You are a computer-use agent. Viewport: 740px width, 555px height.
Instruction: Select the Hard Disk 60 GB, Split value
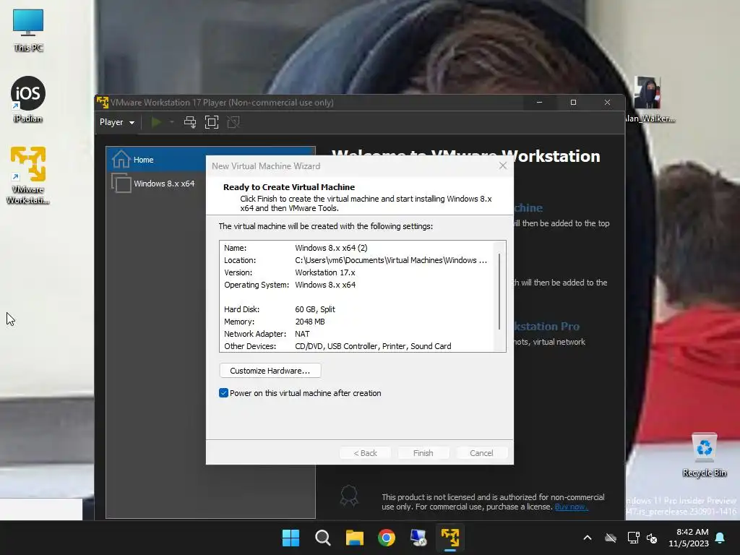(x=315, y=309)
